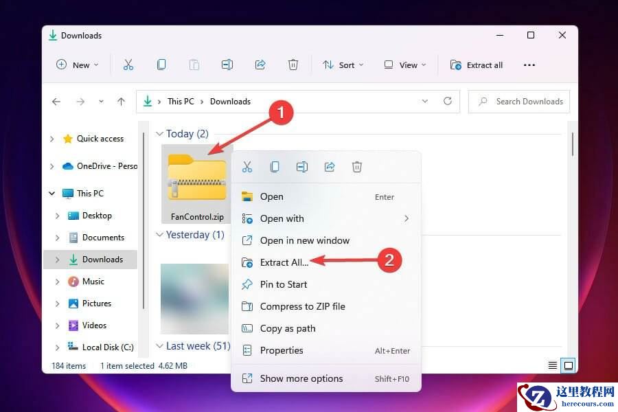Close the Downloads window
The image size is (618, 412).
coord(562,35)
